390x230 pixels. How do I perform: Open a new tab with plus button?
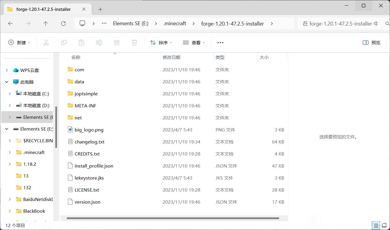[100, 9]
